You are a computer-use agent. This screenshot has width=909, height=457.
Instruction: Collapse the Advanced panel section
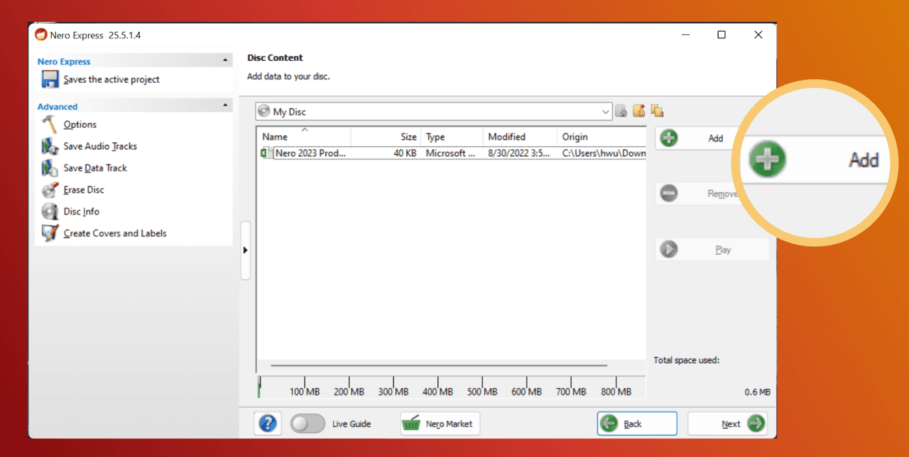pyautogui.click(x=225, y=106)
